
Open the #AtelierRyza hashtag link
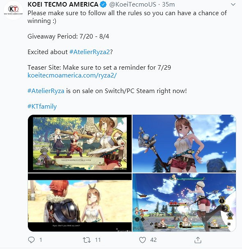pos(46,91)
